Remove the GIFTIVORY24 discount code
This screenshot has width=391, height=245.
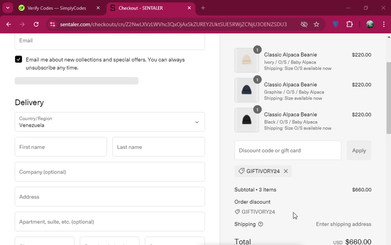click(x=286, y=171)
